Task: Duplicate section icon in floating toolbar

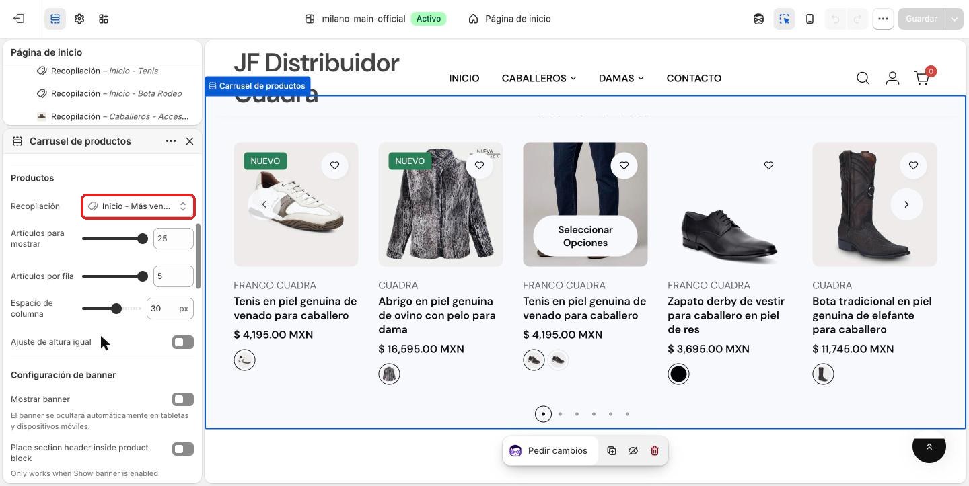Action: (612, 451)
